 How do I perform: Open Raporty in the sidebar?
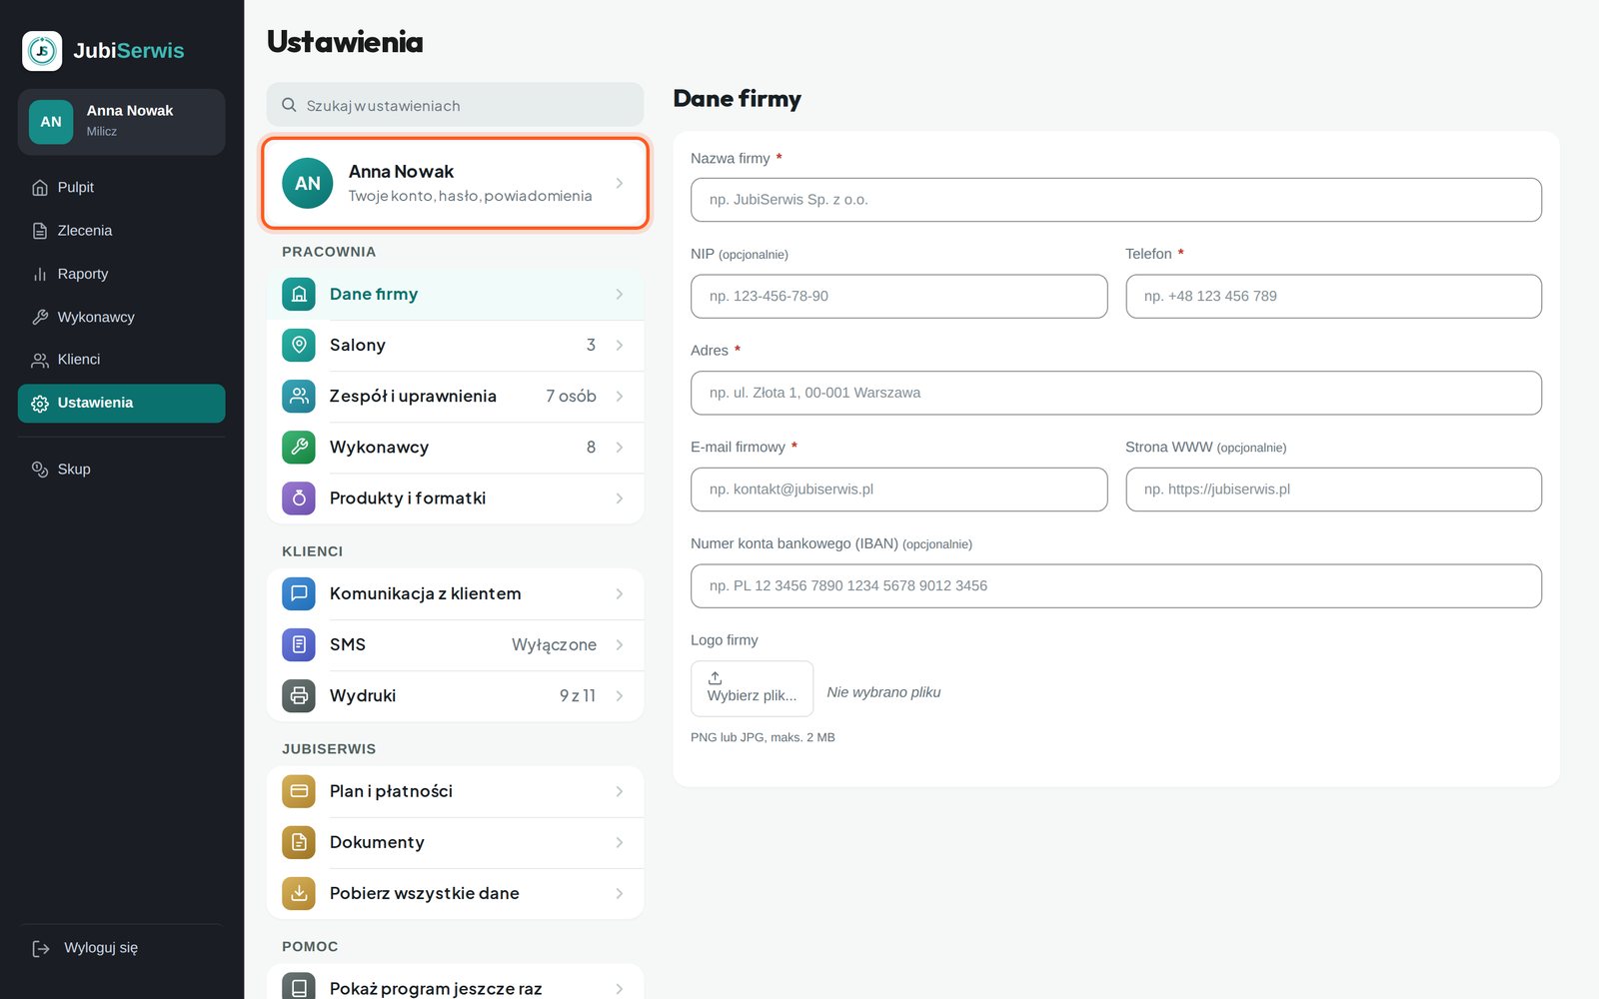click(121, 274)
